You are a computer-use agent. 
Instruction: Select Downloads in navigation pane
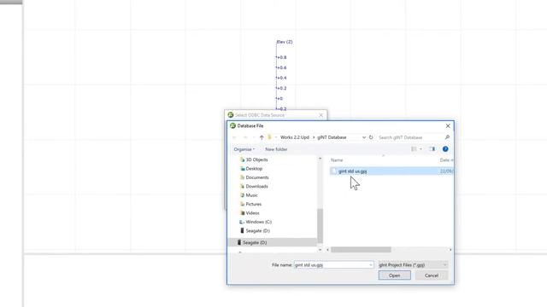coord(254,186)
